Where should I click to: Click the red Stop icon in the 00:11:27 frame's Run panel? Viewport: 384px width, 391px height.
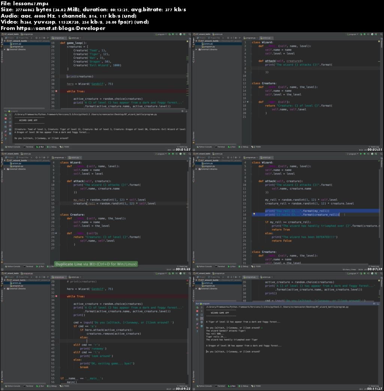pos(197,311)
